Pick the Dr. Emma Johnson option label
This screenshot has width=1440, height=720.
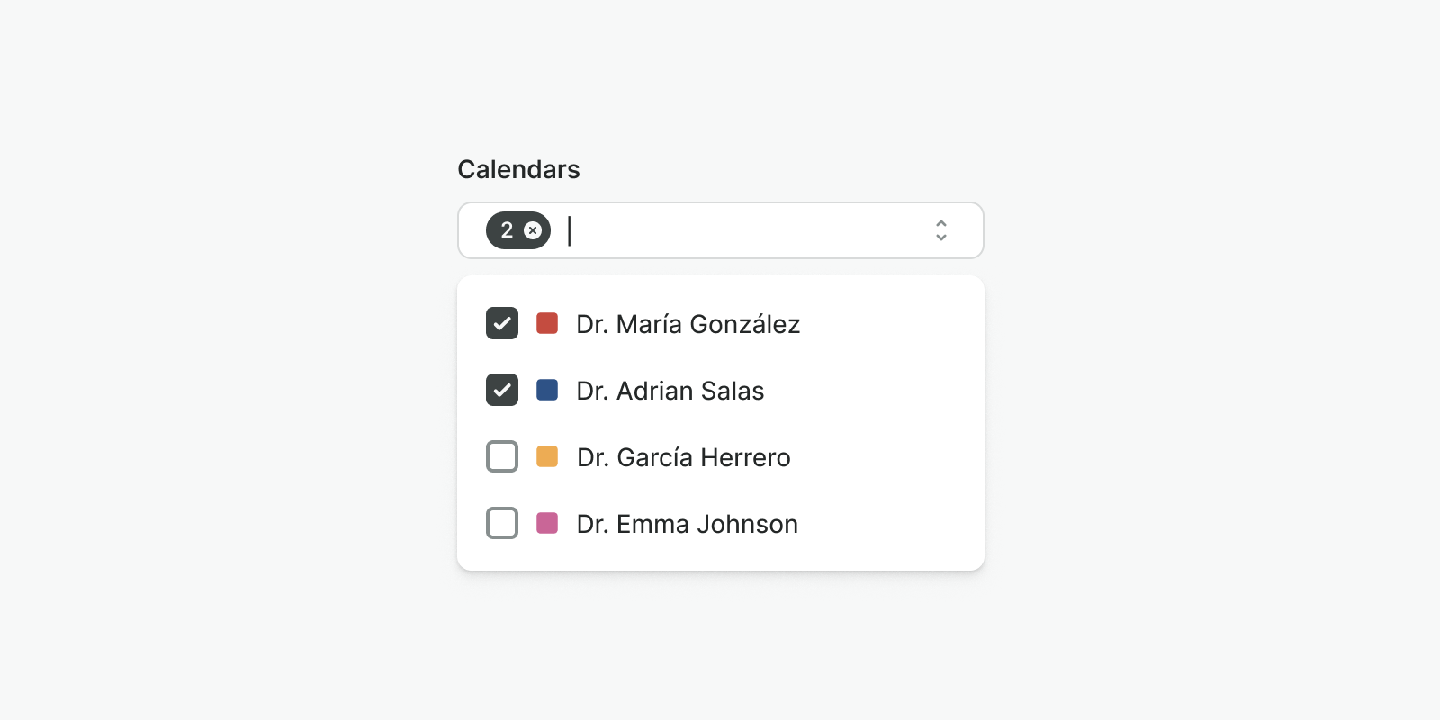pos(688,524)
